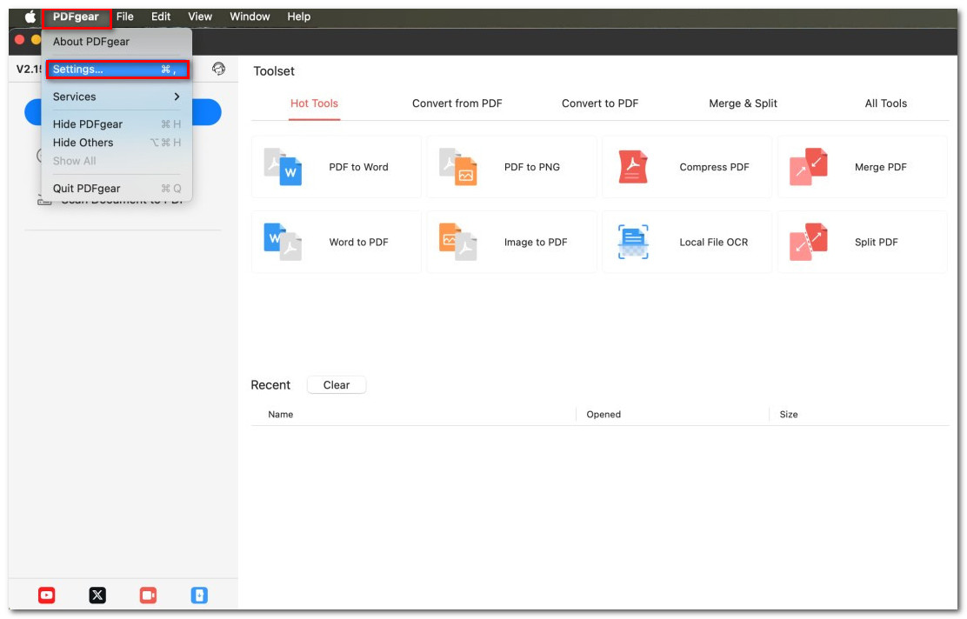Click Quit PDFgear in the menu

point(87,189)
